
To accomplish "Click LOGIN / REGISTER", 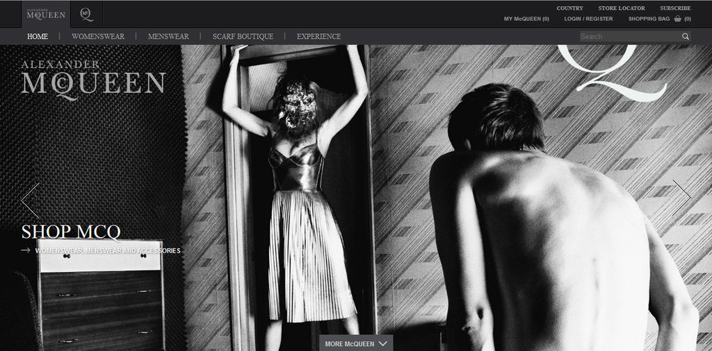I will (x=588, y=19).
